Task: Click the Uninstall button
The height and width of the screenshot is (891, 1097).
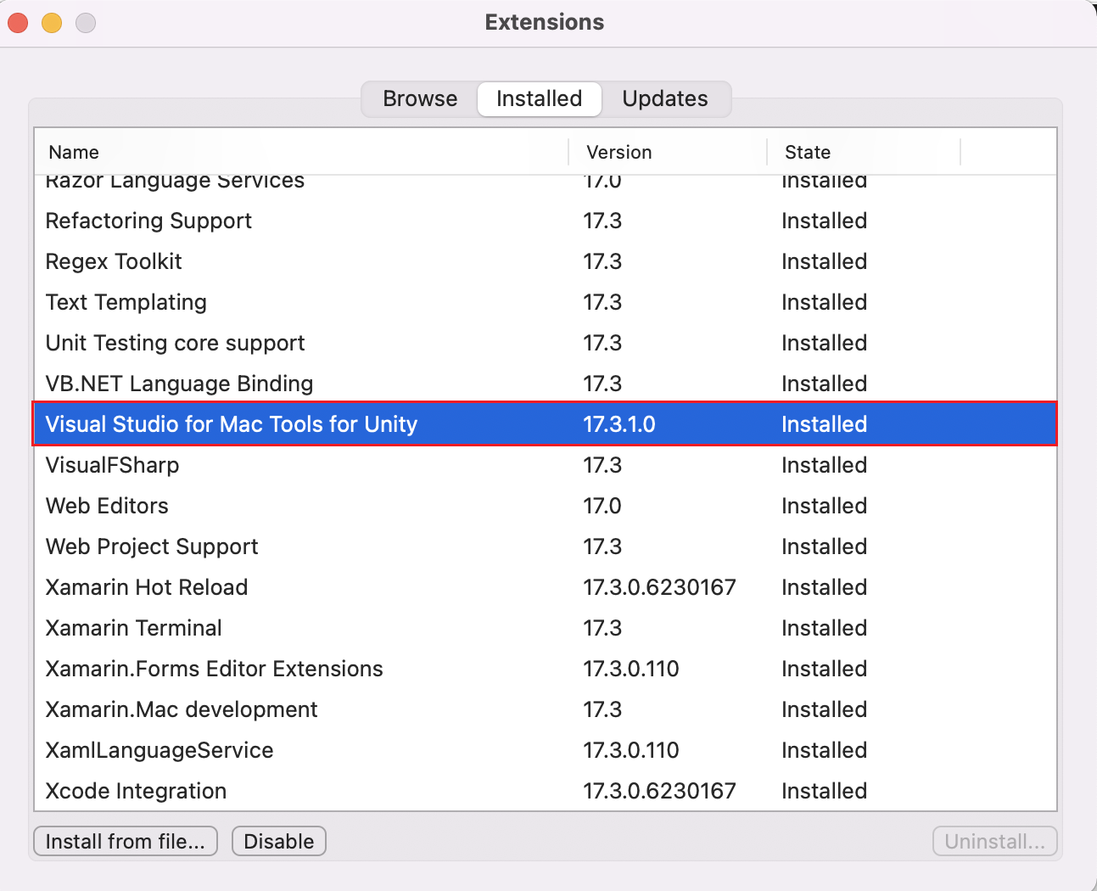Action: point(993,841)
